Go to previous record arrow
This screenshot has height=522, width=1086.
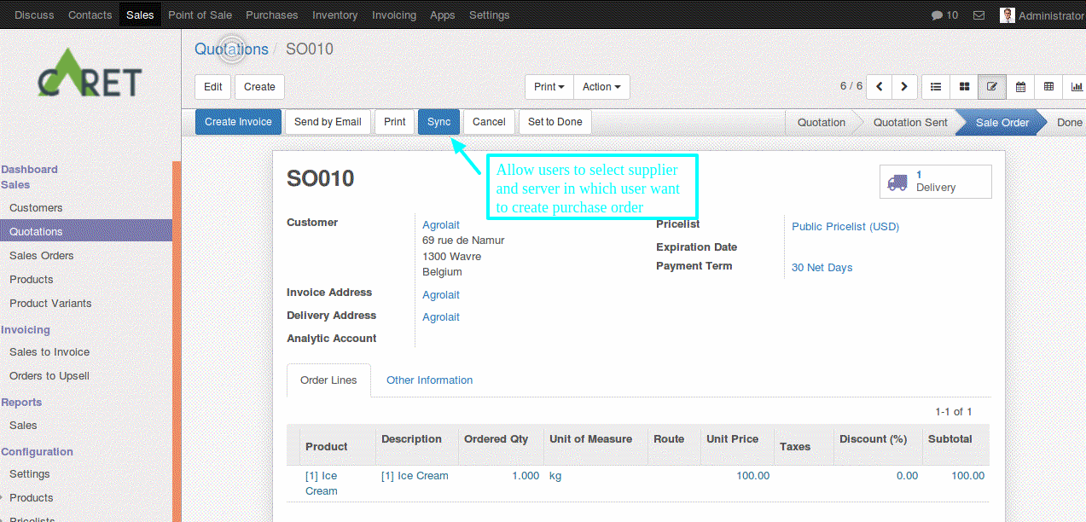click(879, 87)
